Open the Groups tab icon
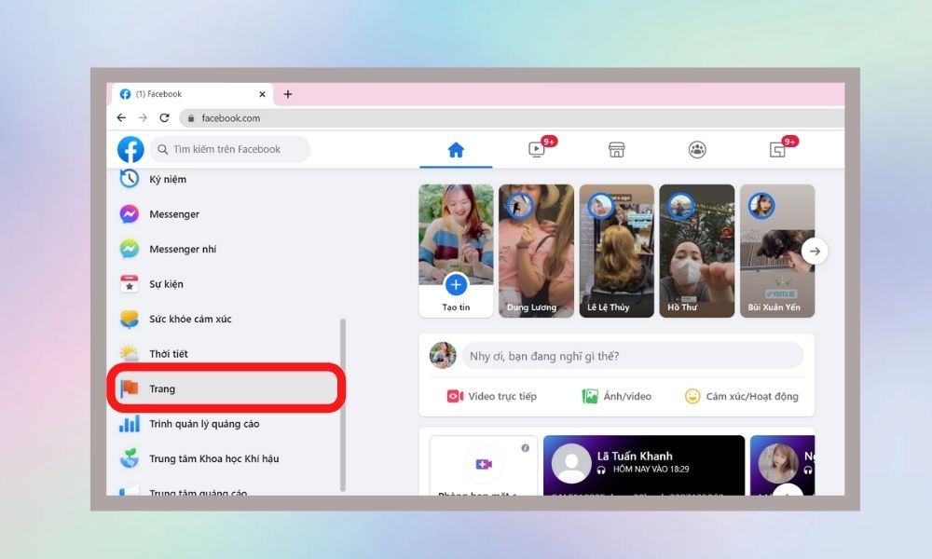Image resolution: width=932 pixels, height=559 pixels. tap(697, 150)
